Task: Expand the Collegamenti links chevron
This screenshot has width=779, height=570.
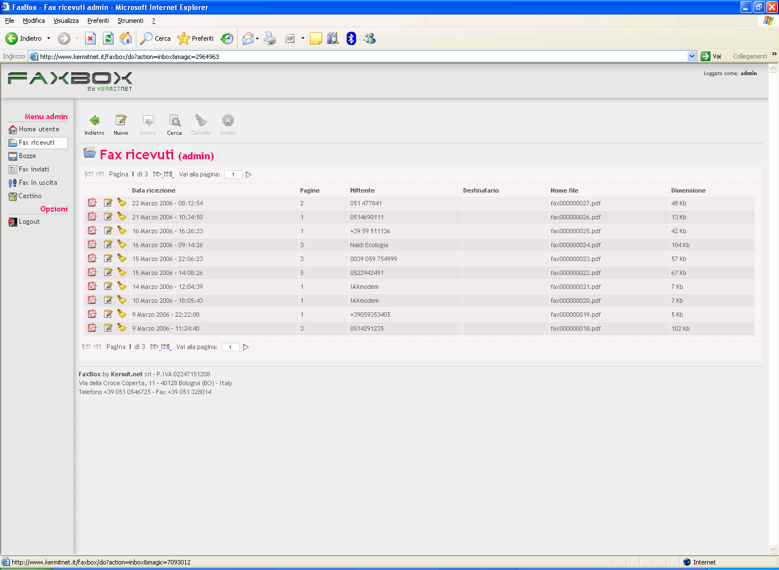Action: click(x=774, y=55)
